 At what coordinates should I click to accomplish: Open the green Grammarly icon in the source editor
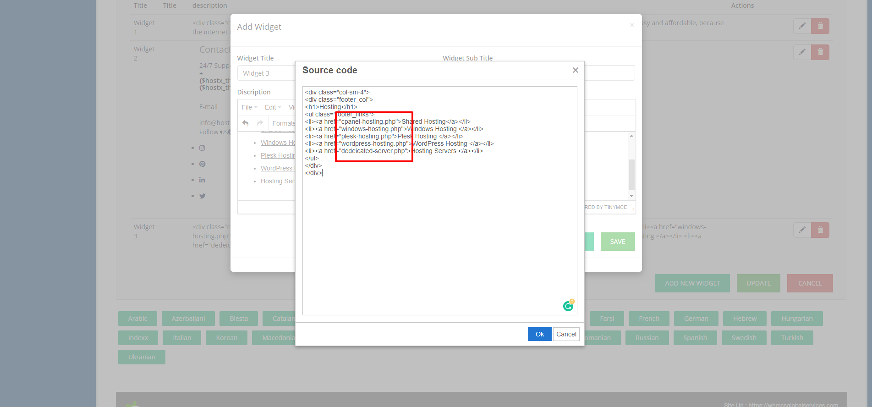pyautogui.click(x=568, y=306)
